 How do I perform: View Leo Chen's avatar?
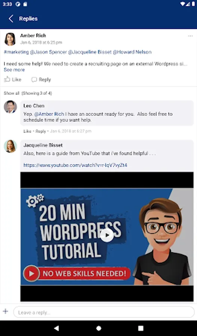[x=10, y=107]
